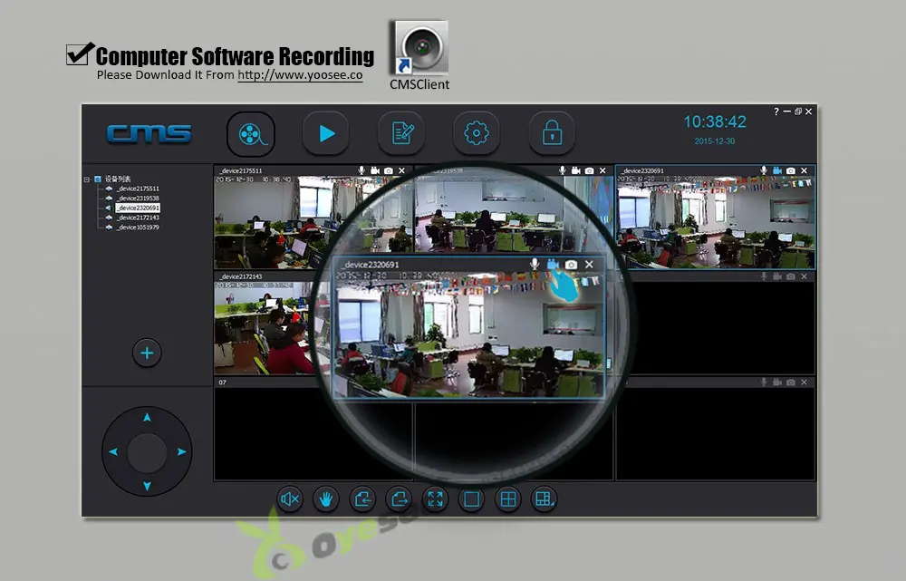The image size is (906, 581).
Task: Open more multi-pane layout options
Action: pos(545,499)
